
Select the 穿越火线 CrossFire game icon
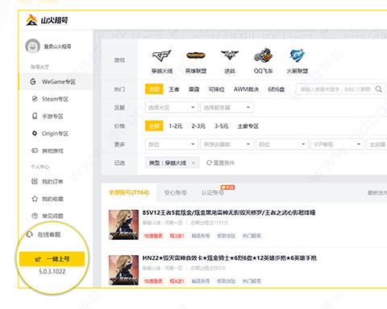[x=162, y=61]
